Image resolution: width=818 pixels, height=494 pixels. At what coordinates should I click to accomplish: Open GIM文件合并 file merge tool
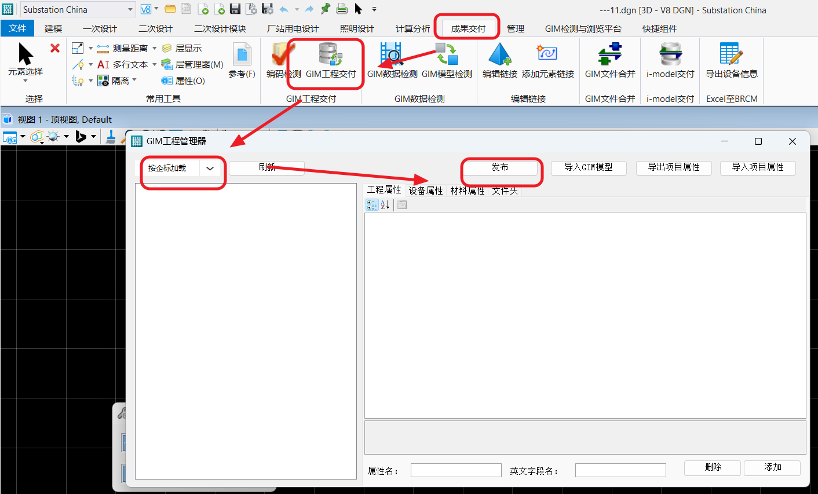[x=610, y=60]
